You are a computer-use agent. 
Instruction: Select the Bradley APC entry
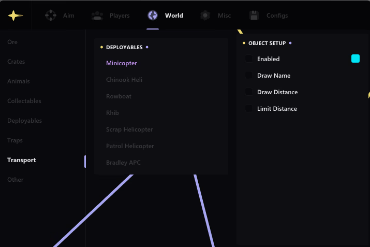(x=123, y=163)
